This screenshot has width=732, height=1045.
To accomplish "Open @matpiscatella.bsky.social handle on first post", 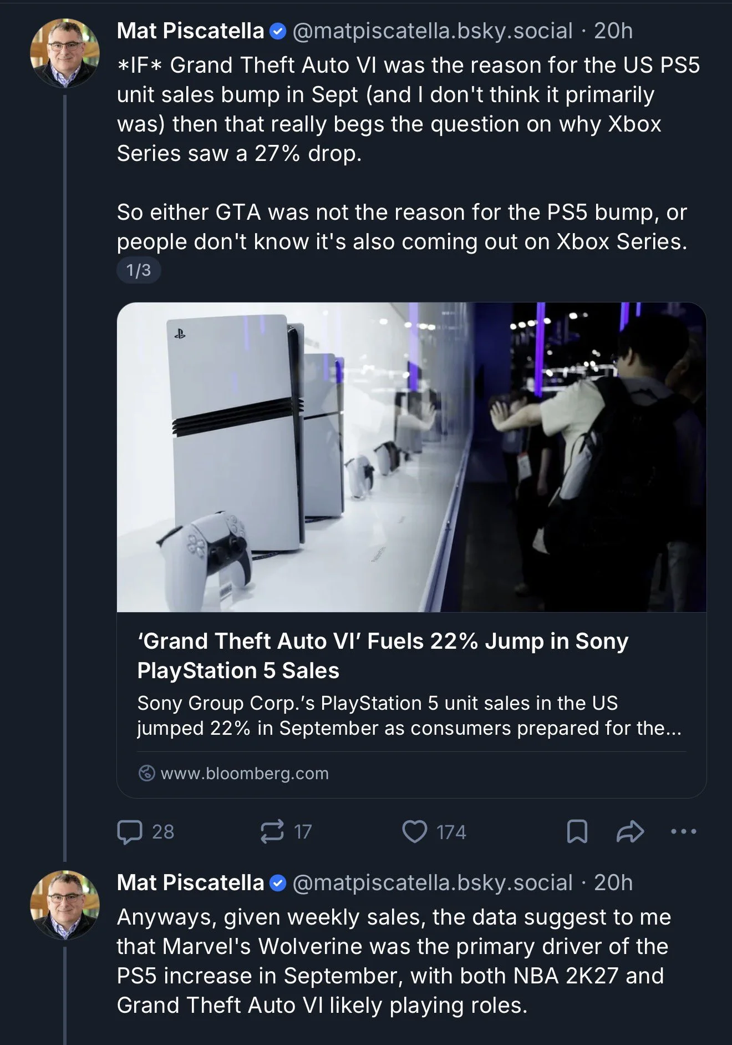I will click(433, 31).
